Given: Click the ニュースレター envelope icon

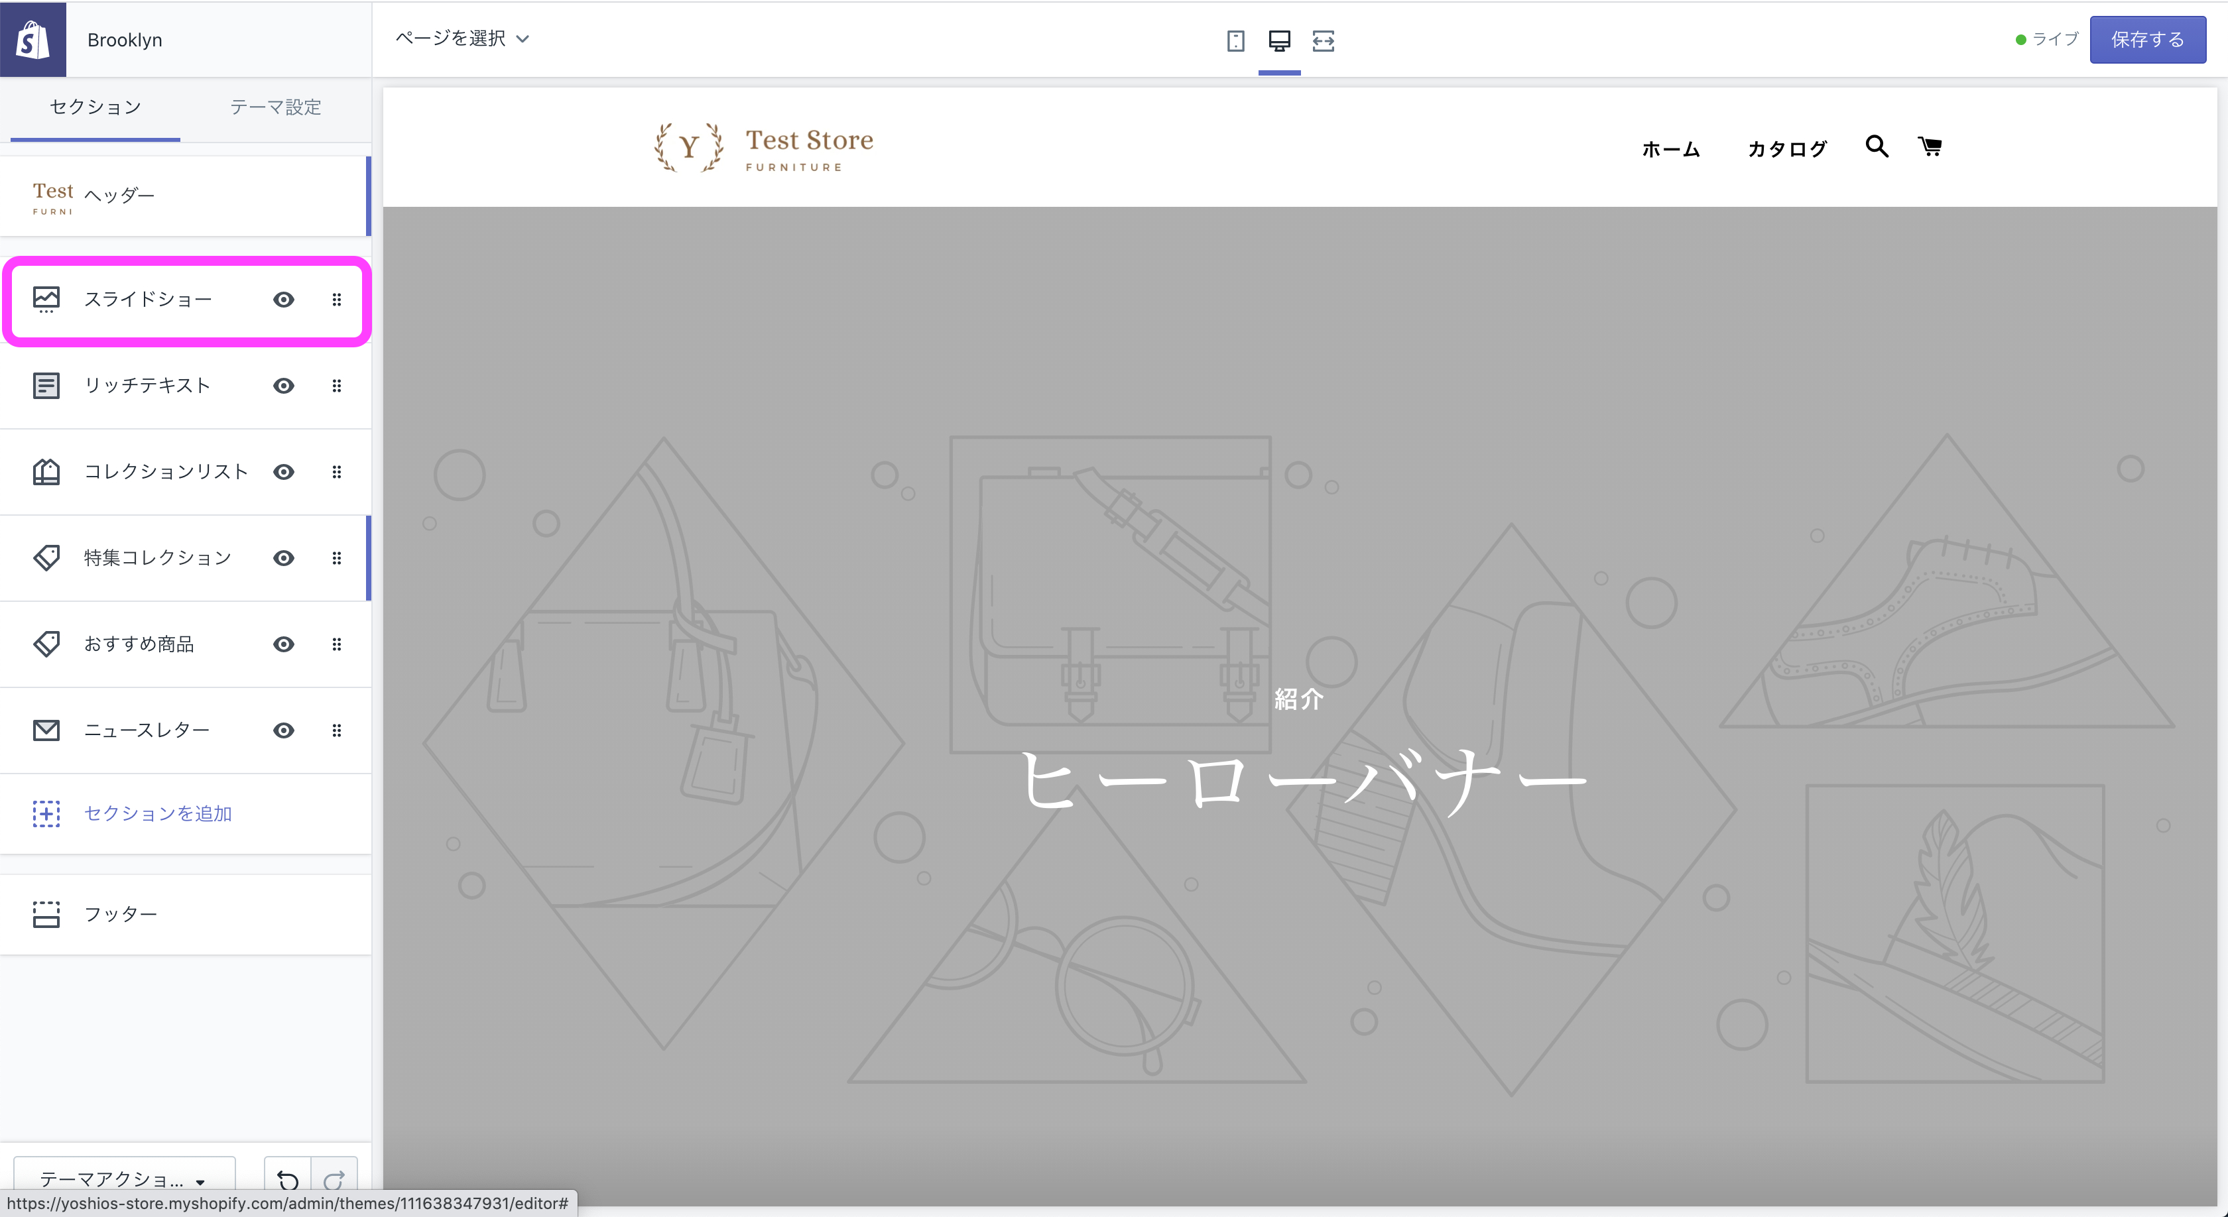Looking at the screenshot, I should click(46, 730).
